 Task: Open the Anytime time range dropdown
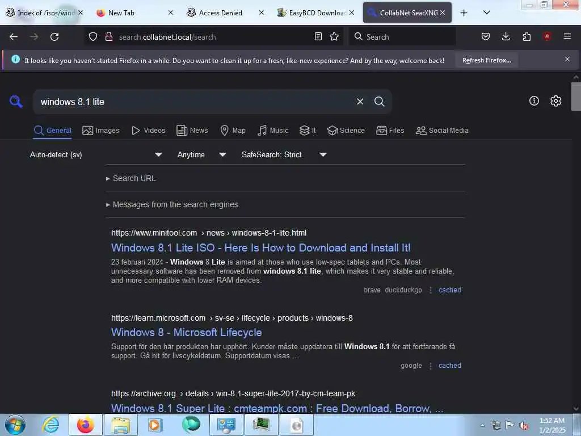coord(201,154)
